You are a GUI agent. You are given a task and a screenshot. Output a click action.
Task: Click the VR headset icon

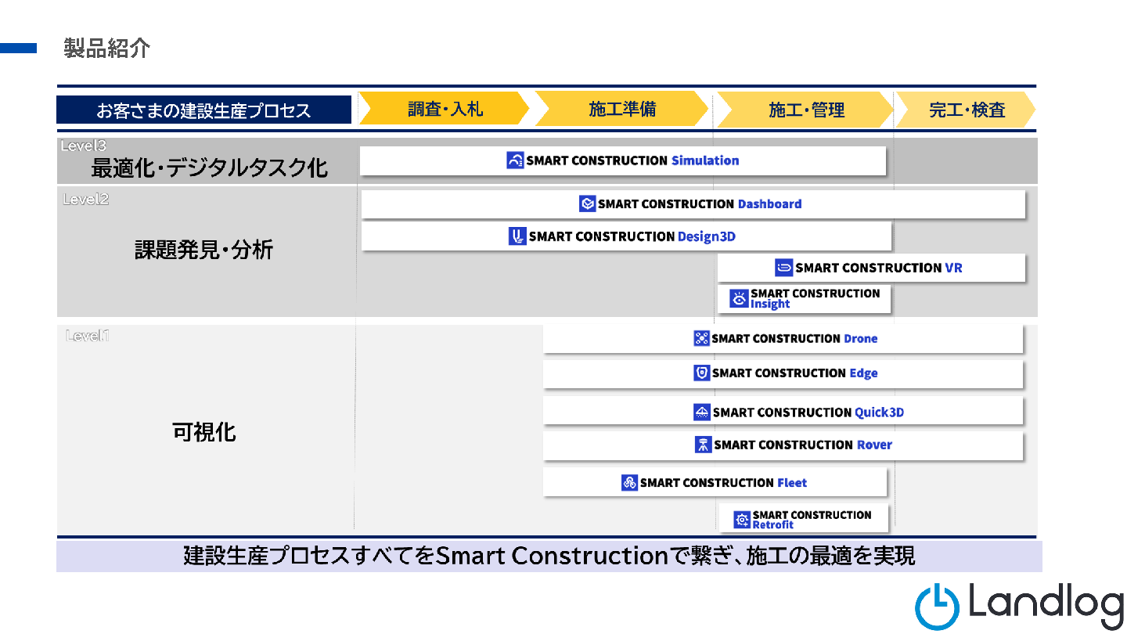tap(783, 268)
